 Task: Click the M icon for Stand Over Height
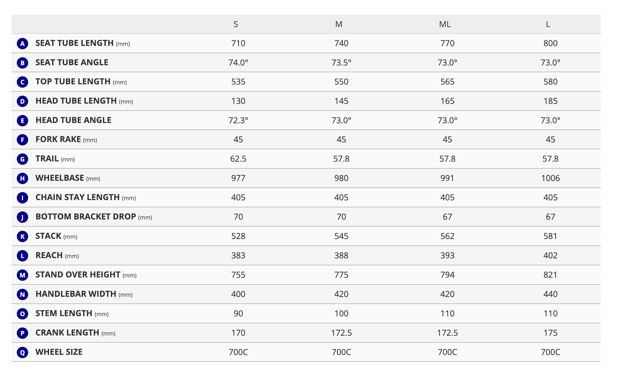[x=22, y=275]
